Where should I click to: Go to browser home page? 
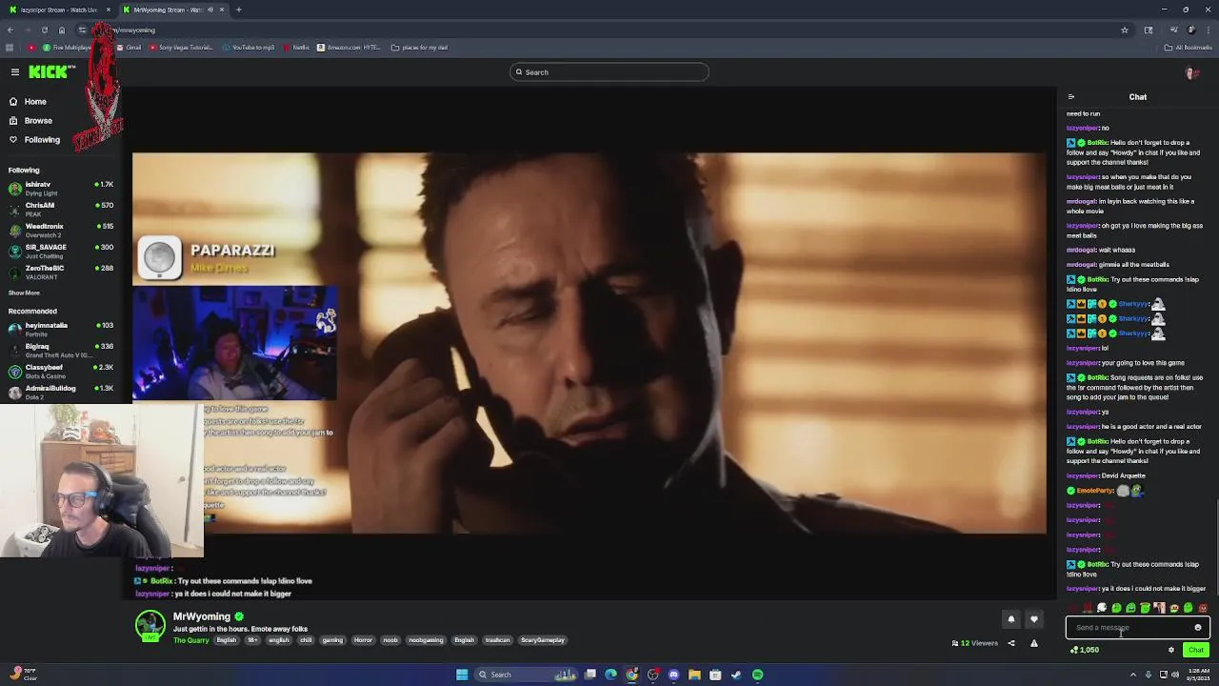62,30
